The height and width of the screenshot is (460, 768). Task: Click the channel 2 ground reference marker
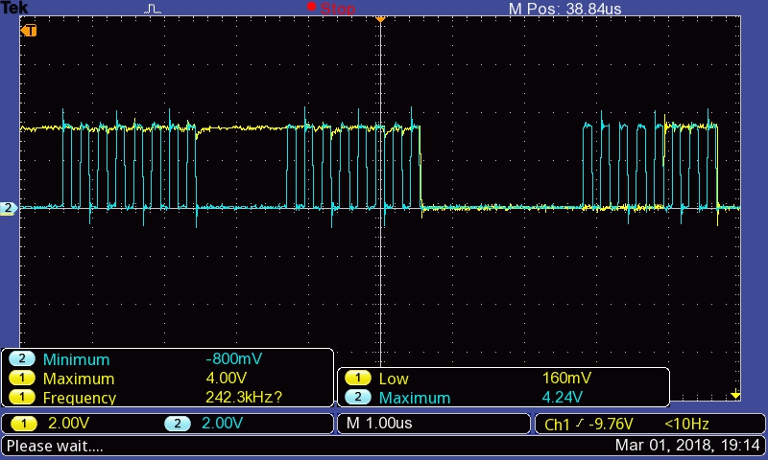(x=9, y=208)
